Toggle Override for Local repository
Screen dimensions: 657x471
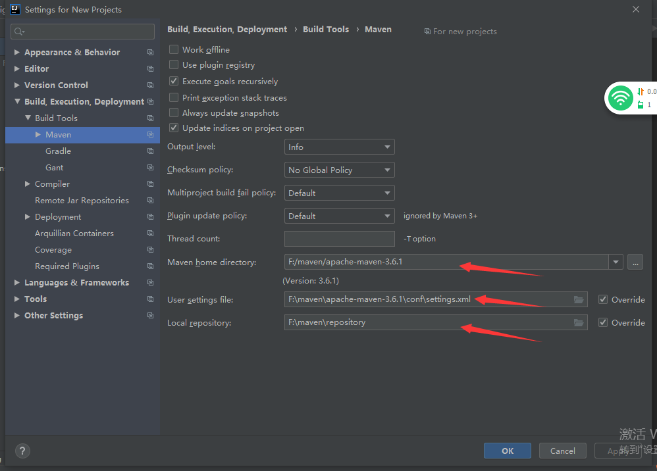pos(602,322)
